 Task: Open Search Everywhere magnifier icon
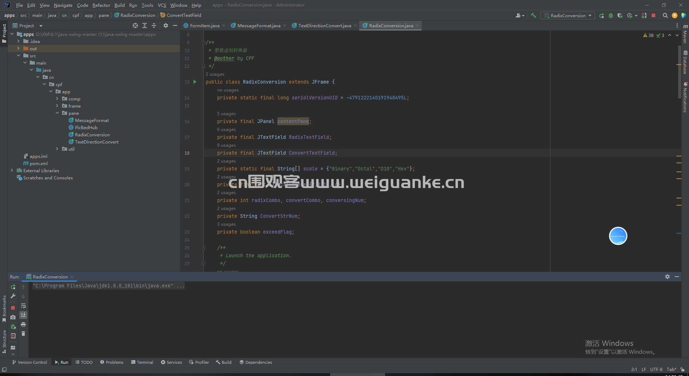click(x=665, y=15)
